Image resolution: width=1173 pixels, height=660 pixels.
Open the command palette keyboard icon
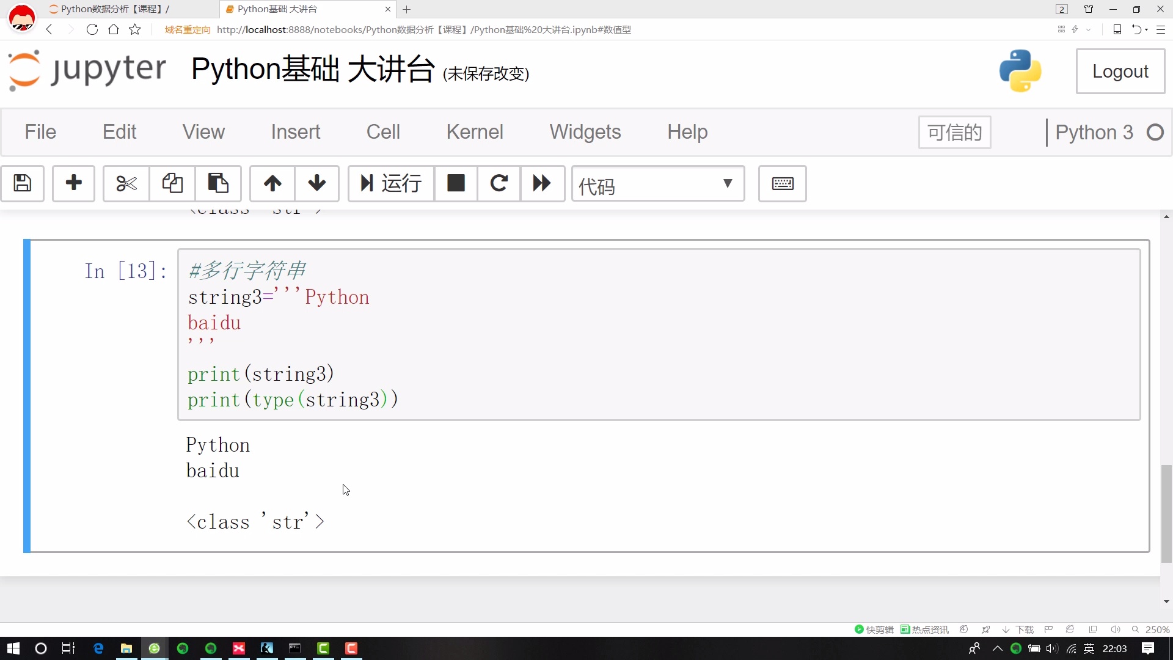click(783, 184)
